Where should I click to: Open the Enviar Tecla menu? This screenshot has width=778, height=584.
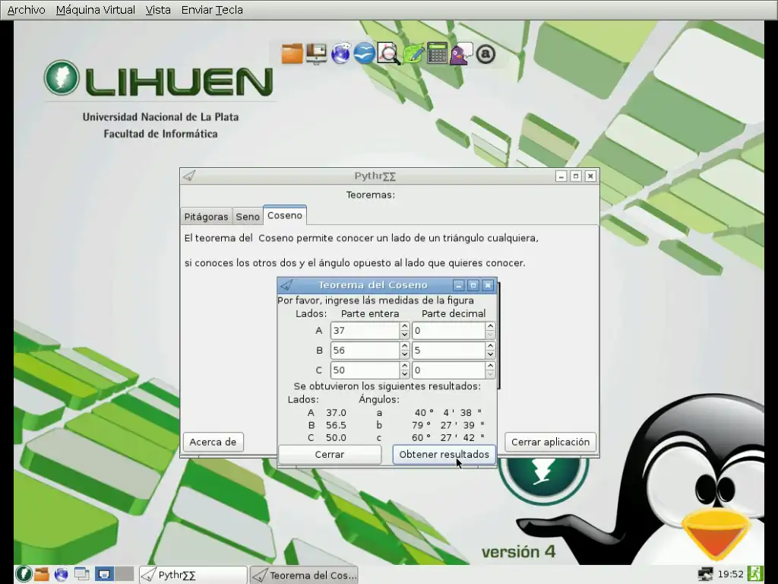pos(212,10)
